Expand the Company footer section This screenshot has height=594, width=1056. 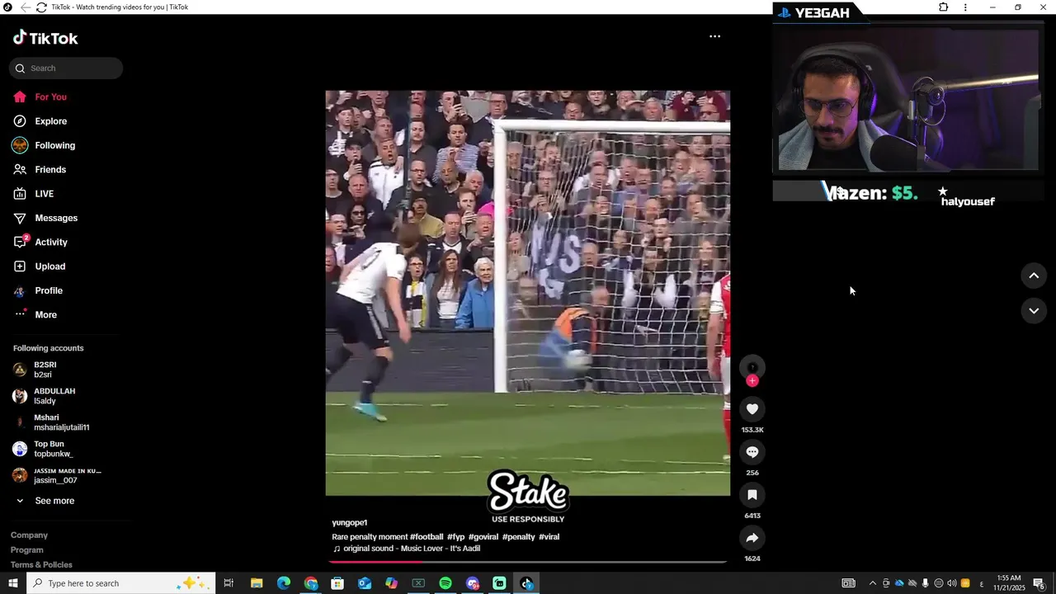click(30, 535)
